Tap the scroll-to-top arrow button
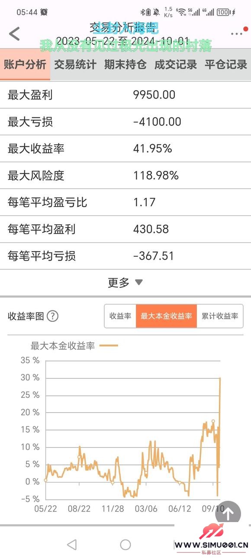Viewport: 251px width, 558px height. (x=228, y=514)
